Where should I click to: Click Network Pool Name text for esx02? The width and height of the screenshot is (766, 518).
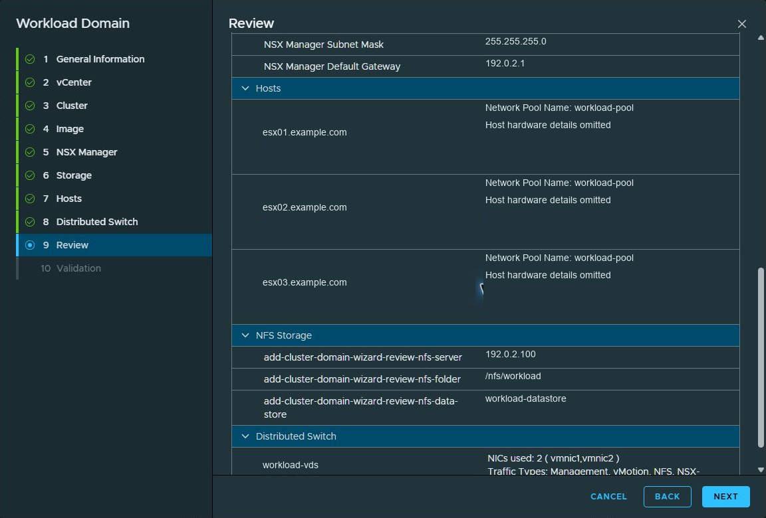pyautogui.click(x=559, y=183)
